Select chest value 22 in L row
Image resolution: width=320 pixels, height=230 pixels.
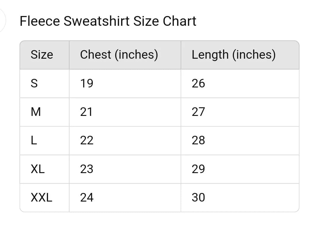coord(87,140)
